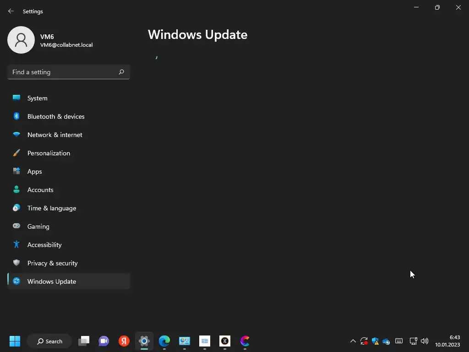The height and width of the screenshot is (352, 469).
Task: Minimize the Settings window
Action: [x=416, y=7]
